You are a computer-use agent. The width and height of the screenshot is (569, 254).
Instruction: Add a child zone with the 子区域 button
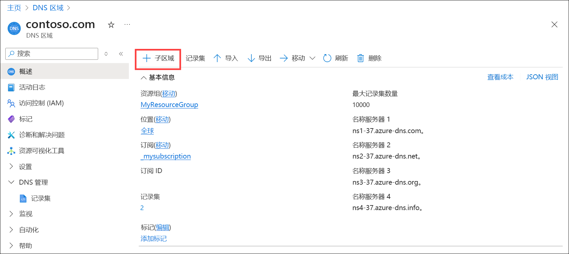click(x=158, y=58)
